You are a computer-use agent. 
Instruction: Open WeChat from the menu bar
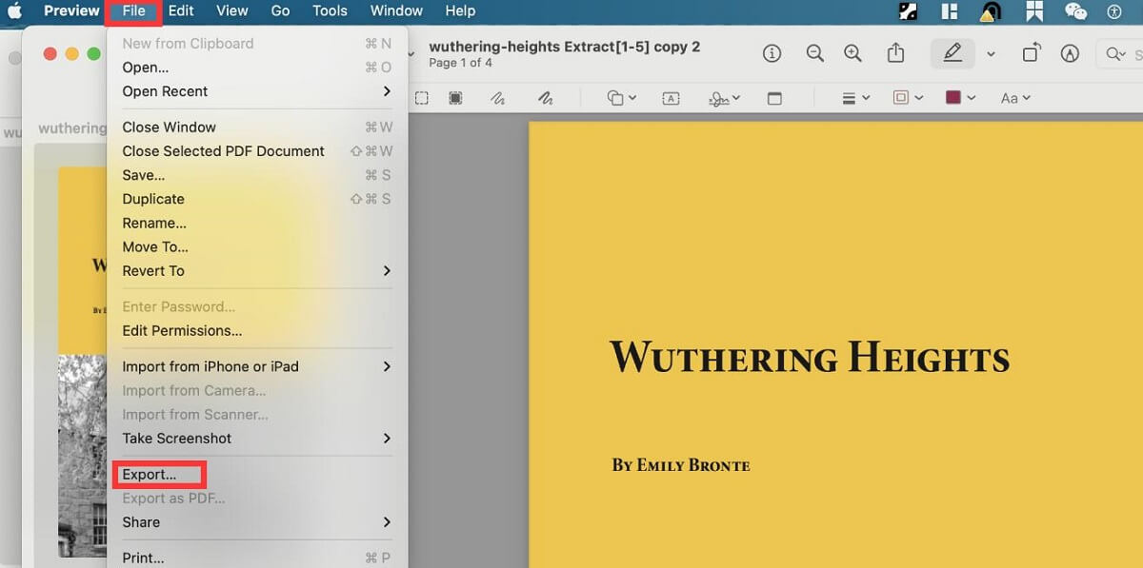pos(1075,11)
